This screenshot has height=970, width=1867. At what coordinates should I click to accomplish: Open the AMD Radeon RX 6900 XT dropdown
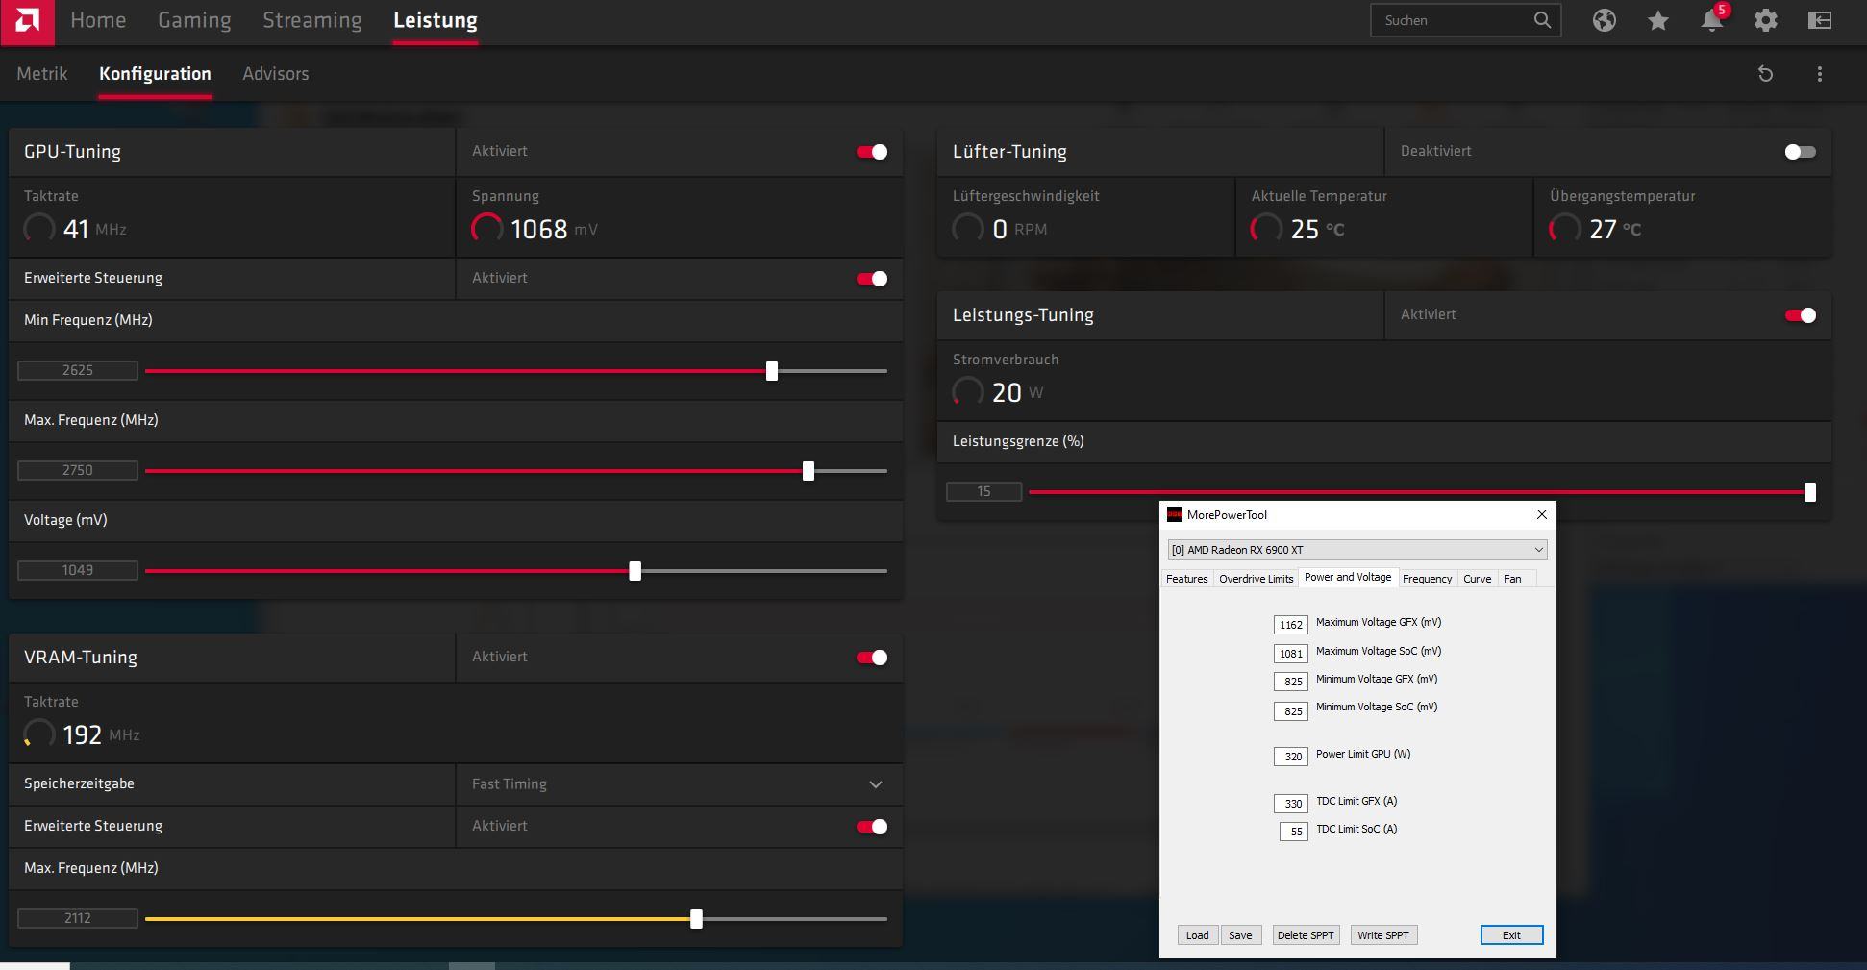[x=1357, y=550]
